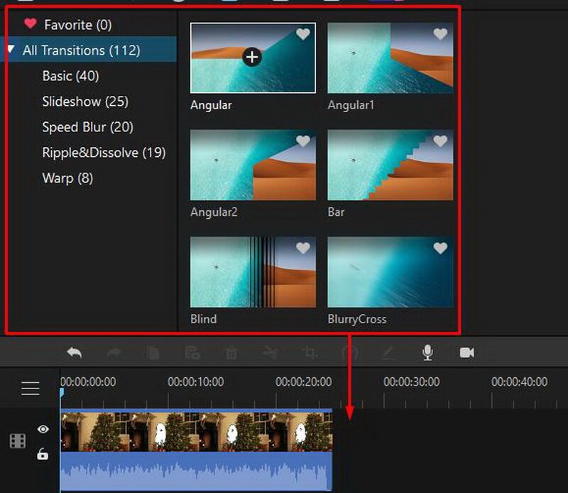The image size is (568, 493).
Task: Start voiceover with the microphone icon
Action: pos(428,352)
